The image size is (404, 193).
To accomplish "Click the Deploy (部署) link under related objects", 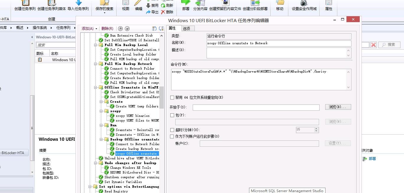I will [372, 159].
